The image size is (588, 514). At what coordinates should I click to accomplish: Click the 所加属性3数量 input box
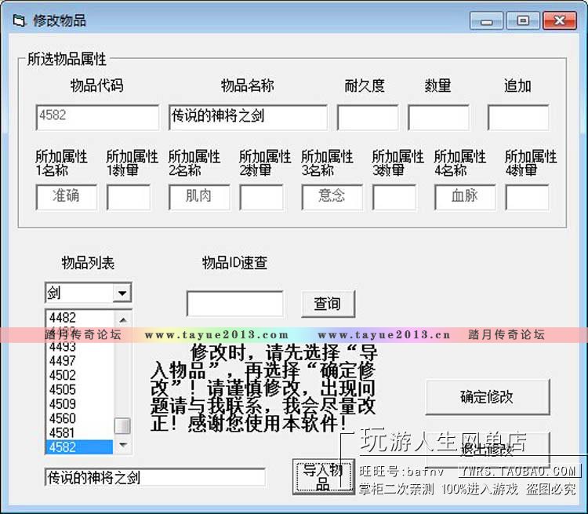(394, 197)
